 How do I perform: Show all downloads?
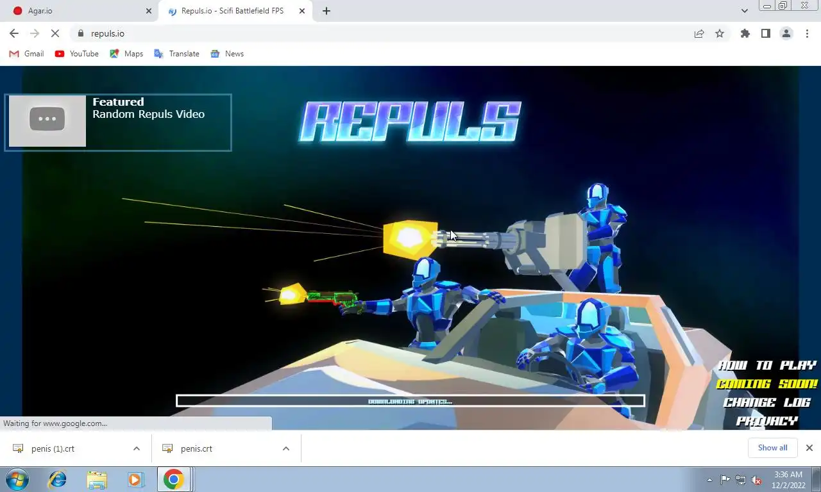772,448
